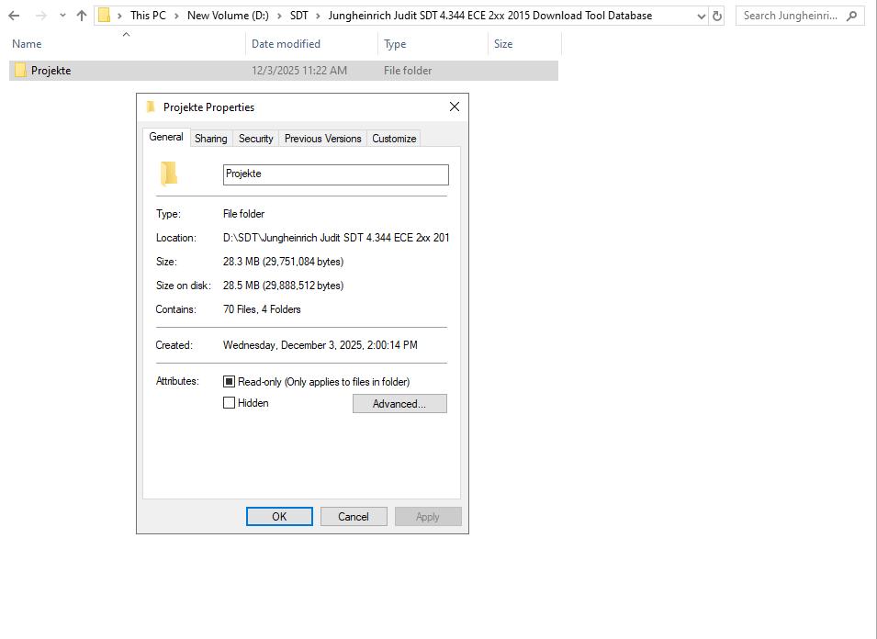The image size is (877, 639).
Task: Click the folder icon in the dialog title bar
Action: coord(150,107)
